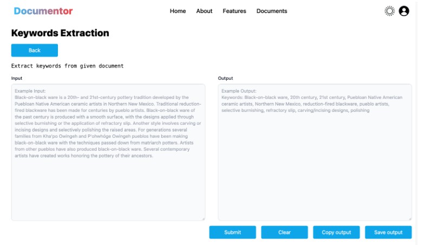Open the About page
Image resolution: width=421 pixels, height=245 pixels.
tap(204, 11)
